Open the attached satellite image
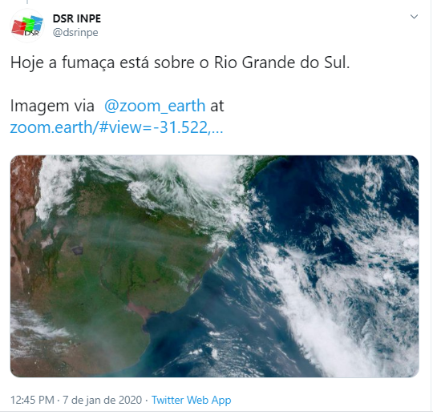The width and height of the screenshot is (433, 419). (x=215, y=266)
